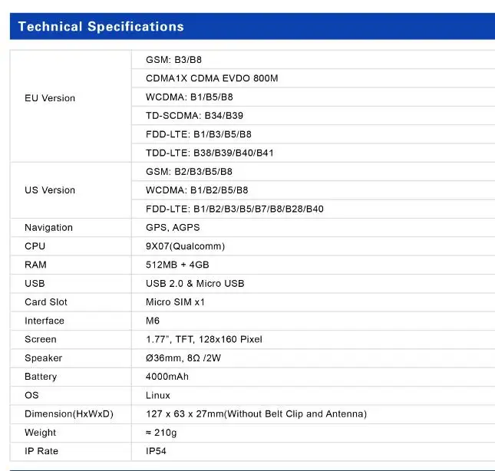This screenshot has height=471, width=495.
Task: Select '127 x 63 x 27mm' dimension value
Action: click(x=185, y=414)
